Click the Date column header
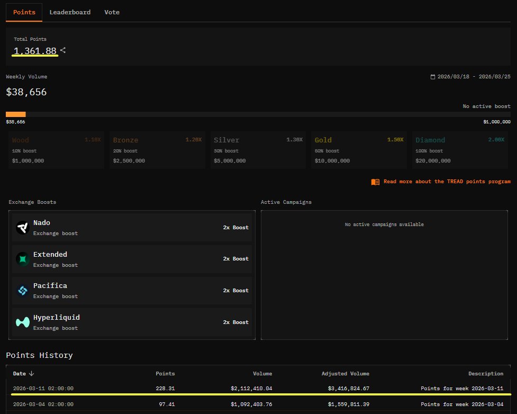517x414 pixels. 19,373
